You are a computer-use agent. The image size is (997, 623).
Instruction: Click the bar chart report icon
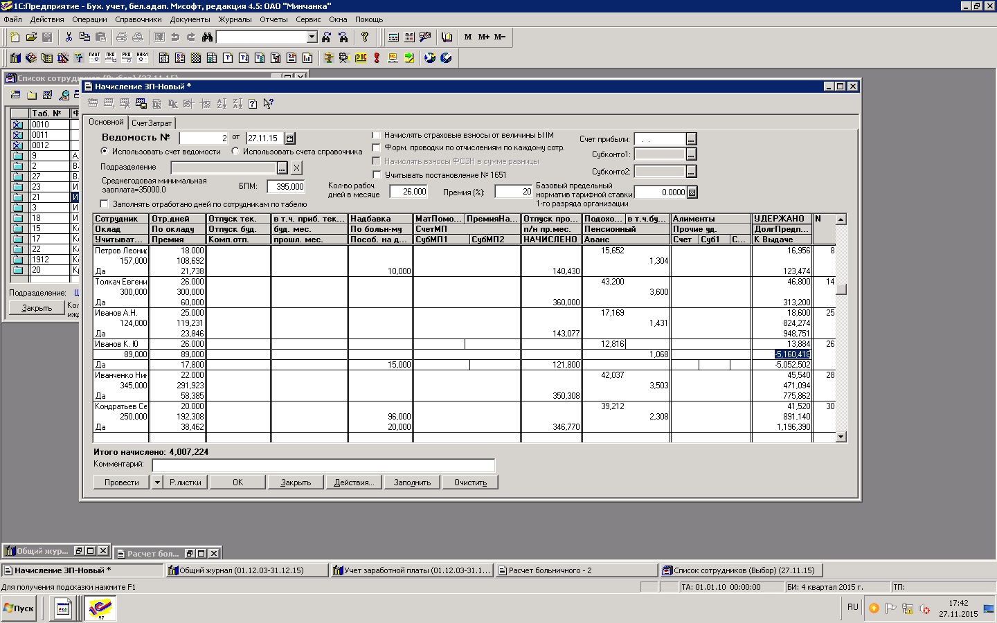(307, 57)
